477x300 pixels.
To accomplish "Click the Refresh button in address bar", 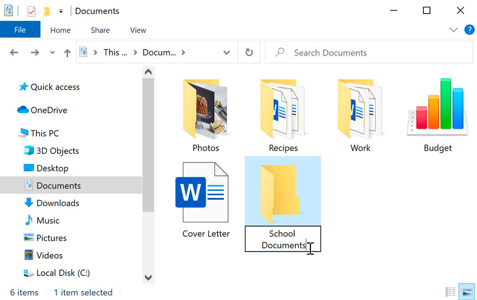I will click(x=249, y=53).
